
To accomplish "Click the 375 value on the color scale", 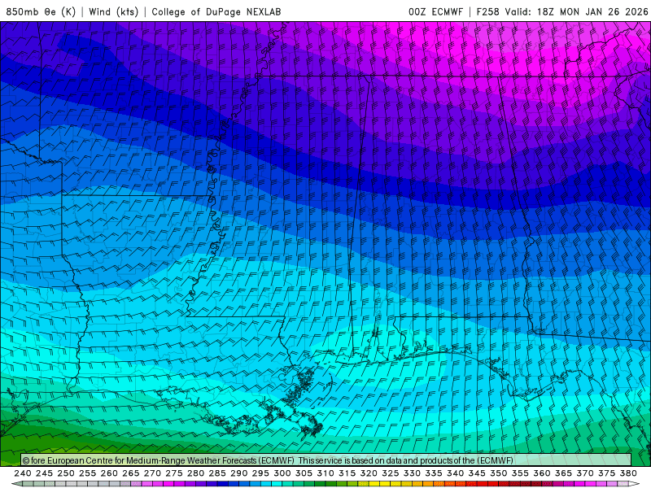I will (606, 473).
